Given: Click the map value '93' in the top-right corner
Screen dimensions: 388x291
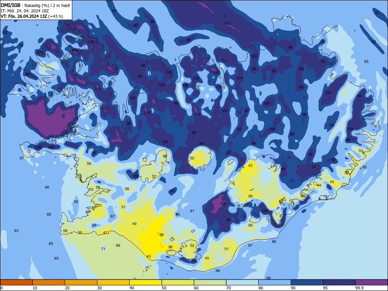Looking at the screenshot, I should pyautogui.click(x=377, y=13).
